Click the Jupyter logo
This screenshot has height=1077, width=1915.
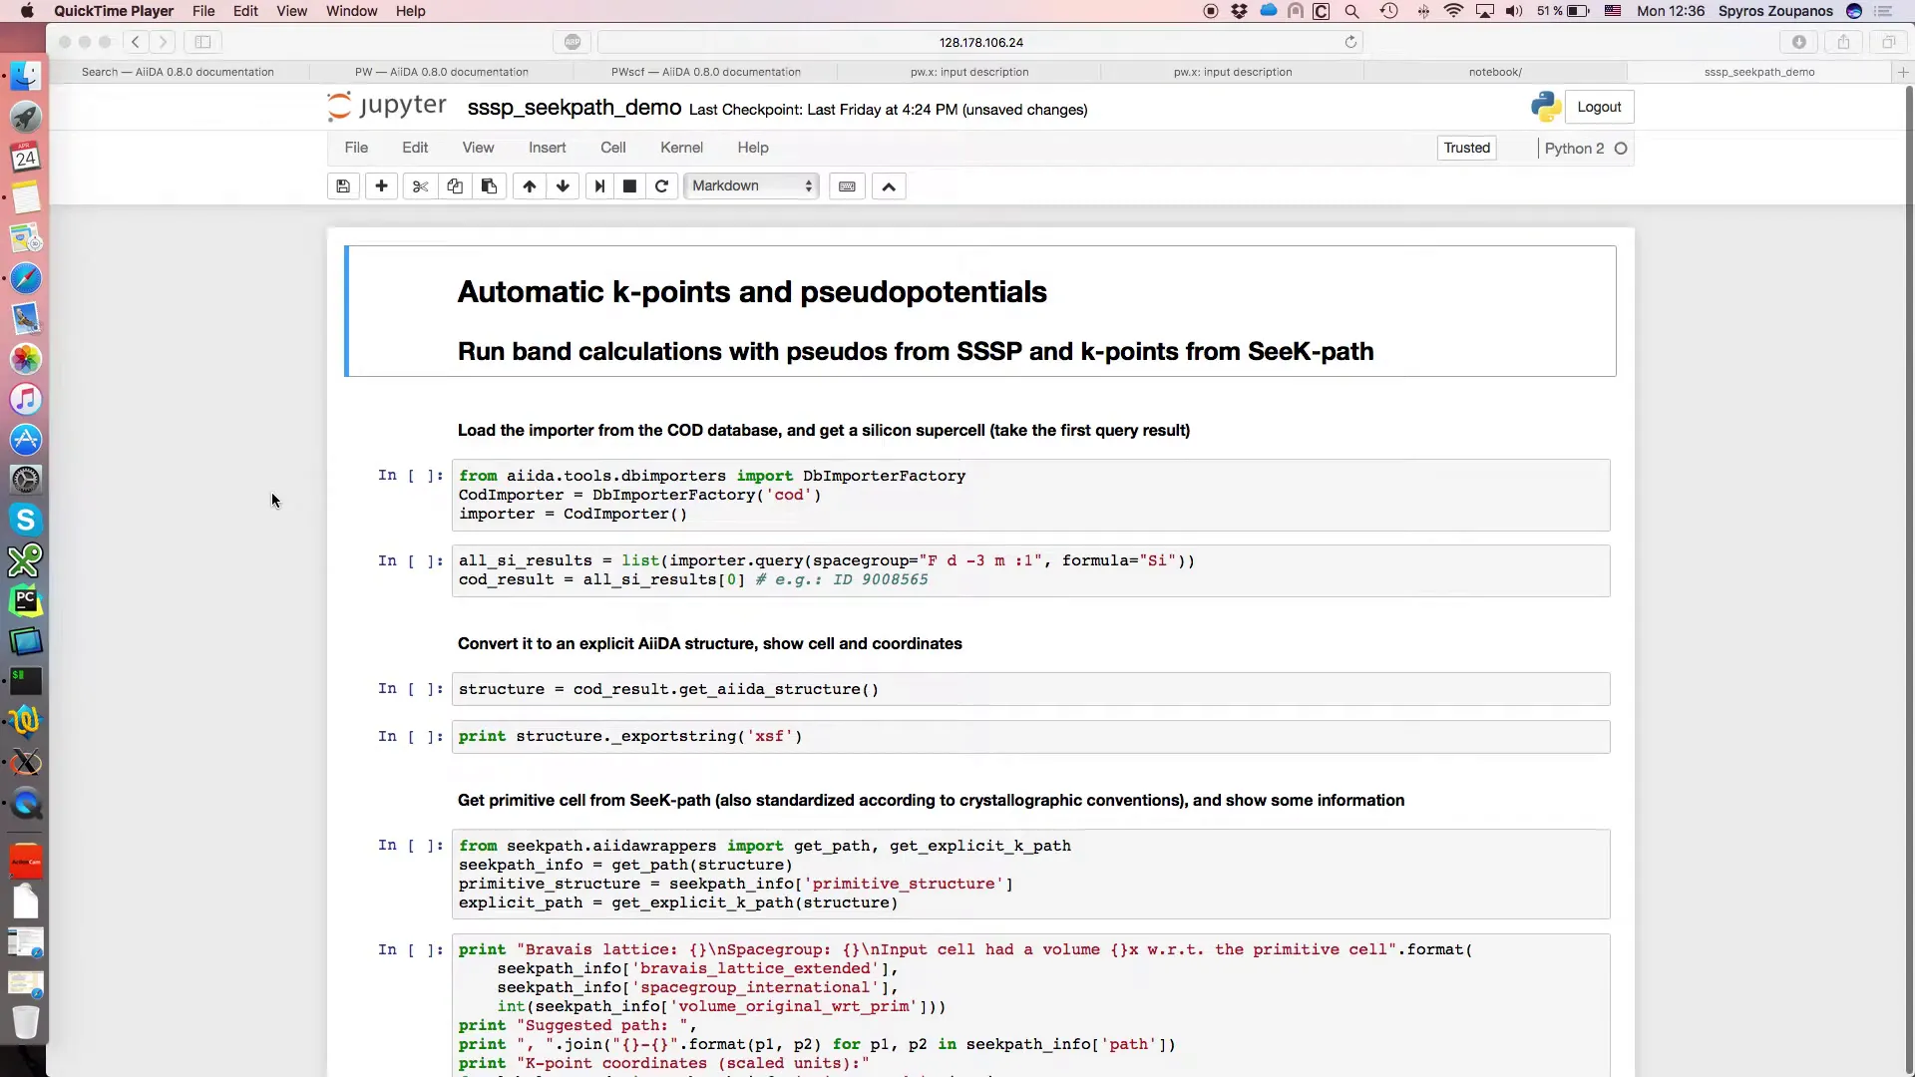[x=387, y=107]
